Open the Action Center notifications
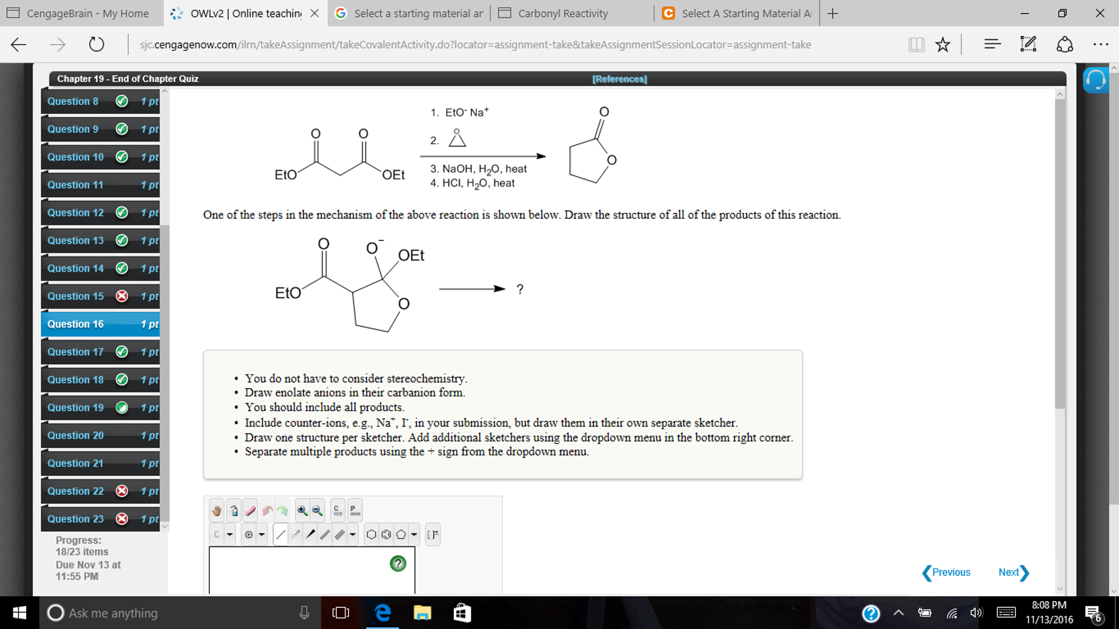Viewport: 1119px width, 629px height. tap(1094, 614)
